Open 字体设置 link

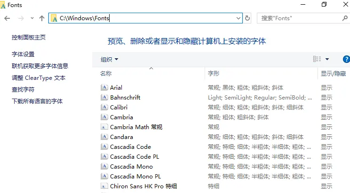(23, 54)
